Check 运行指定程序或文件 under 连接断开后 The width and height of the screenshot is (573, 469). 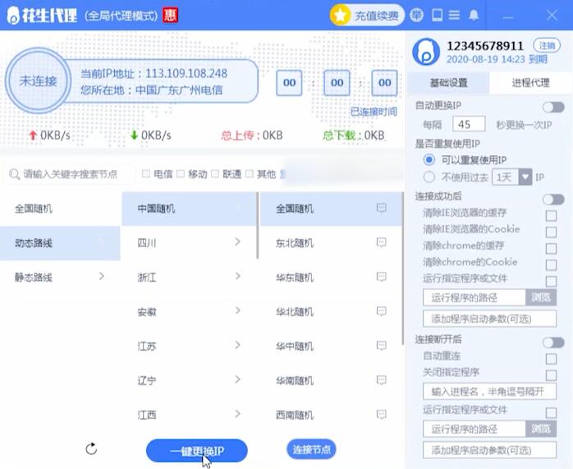point(551,413)
